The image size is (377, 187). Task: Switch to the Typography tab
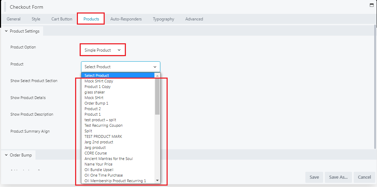click(163, 19)
